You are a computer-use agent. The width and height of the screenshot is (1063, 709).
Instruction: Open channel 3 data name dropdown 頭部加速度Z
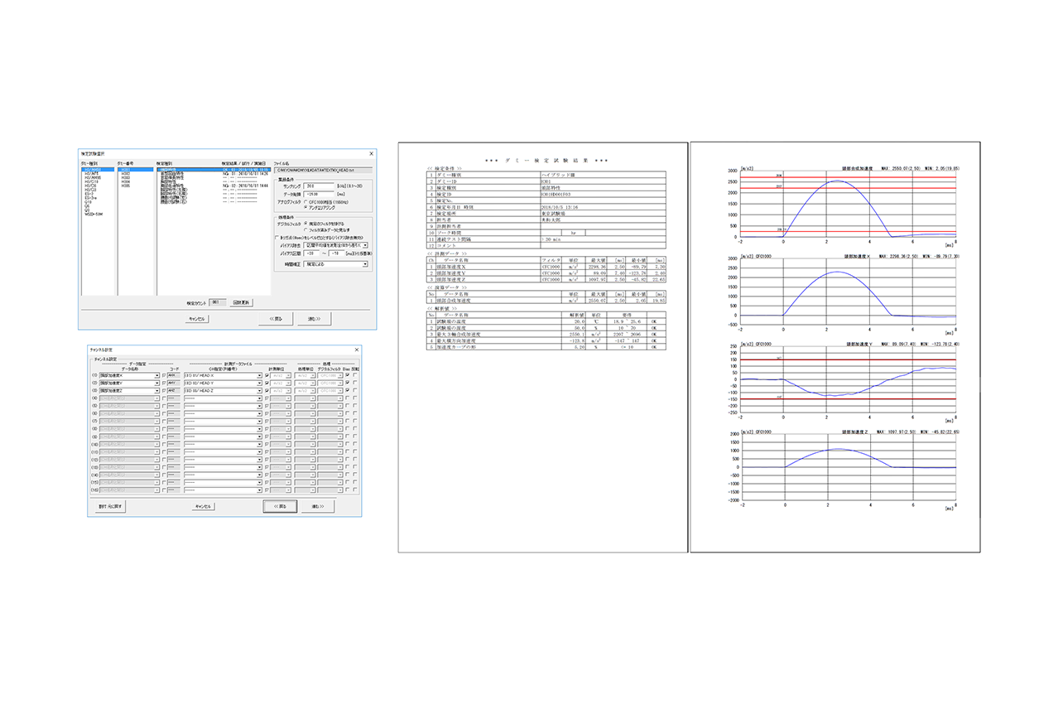tap(129, 390)
